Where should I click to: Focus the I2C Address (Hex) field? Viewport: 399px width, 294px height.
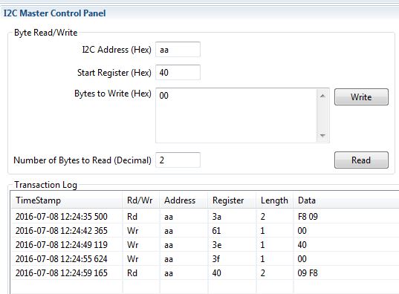[x=178, y=50]
